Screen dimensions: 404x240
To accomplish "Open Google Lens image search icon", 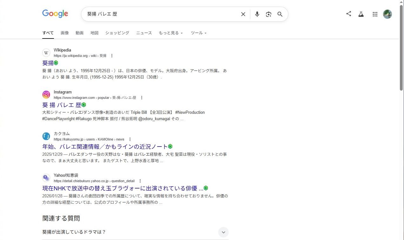I will [x=269, y=14].
